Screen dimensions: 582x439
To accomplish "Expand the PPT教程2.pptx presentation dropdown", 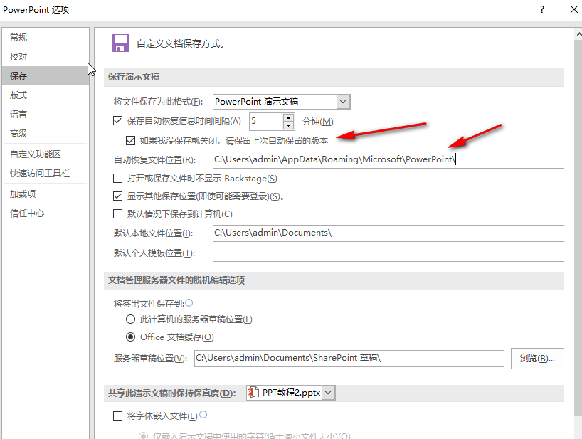I will 328,393.
